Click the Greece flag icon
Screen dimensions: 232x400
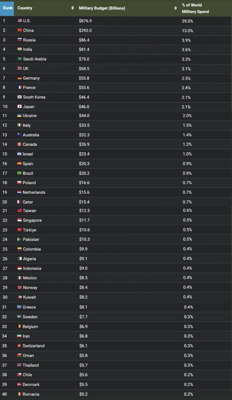(x=19, y=307)
